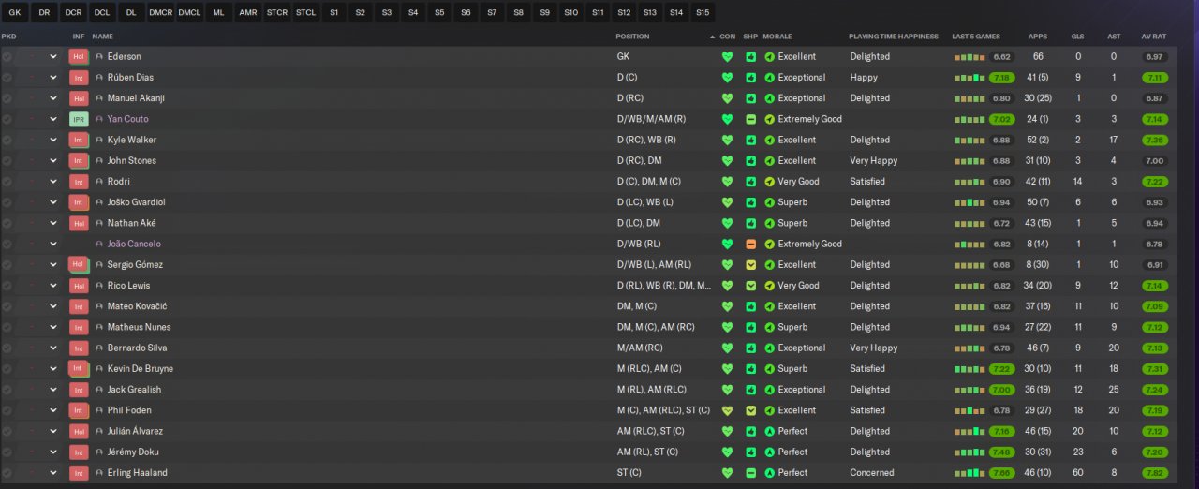1199x489 pixels.
Task: Click the Int badge next to Rodri
Action: coord(79,182)
